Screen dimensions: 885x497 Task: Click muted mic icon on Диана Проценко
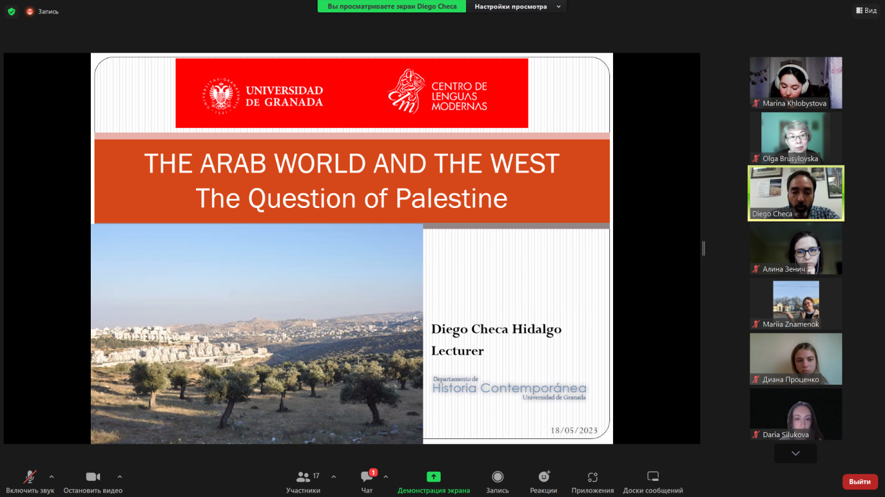coord(756,380)
